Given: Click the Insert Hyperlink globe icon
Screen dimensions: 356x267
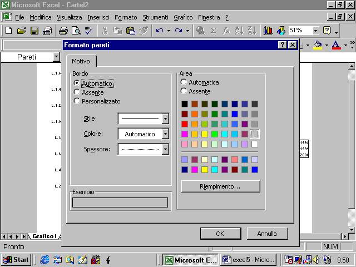Looking at the screenshot, I should 201,31.
